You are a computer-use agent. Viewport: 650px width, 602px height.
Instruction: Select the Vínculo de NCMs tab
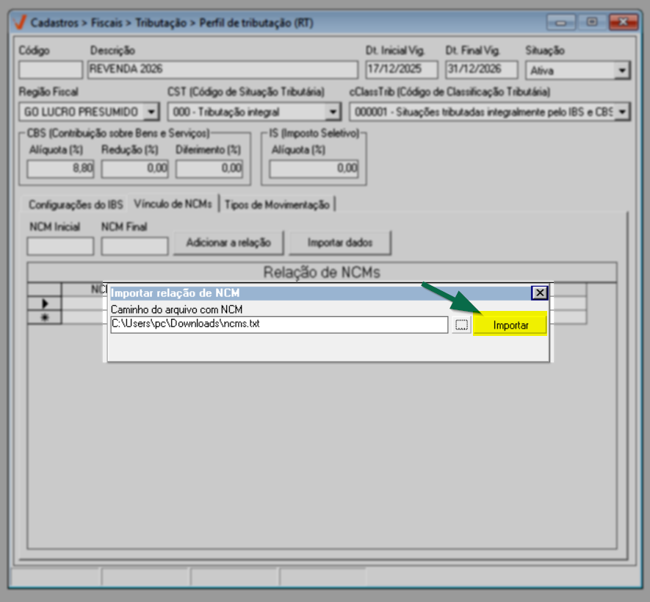[x=173, y=204]
